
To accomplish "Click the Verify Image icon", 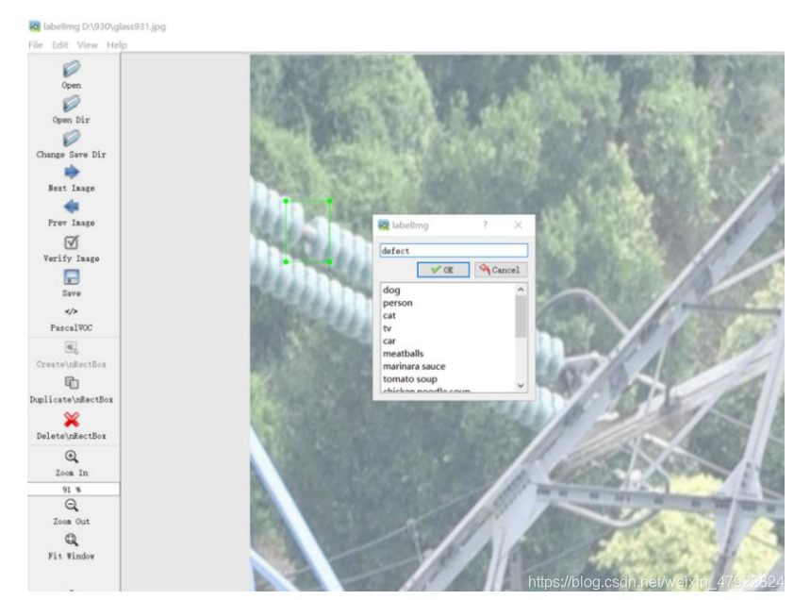I will 72,242.
